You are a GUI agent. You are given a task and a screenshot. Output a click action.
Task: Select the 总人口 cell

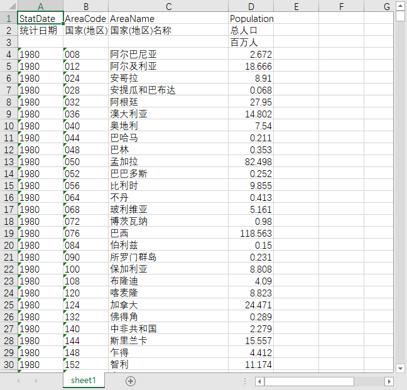[251, 30]
